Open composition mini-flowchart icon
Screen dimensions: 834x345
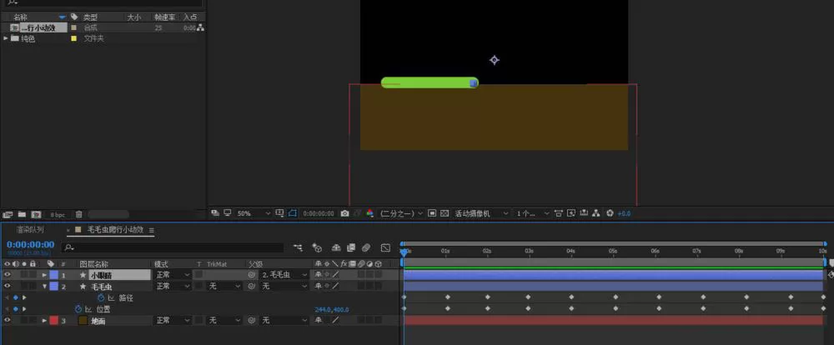click(x=298, y=247)
